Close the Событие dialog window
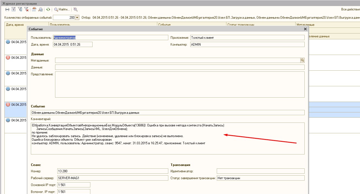360x194 pixels. [305, 29]
